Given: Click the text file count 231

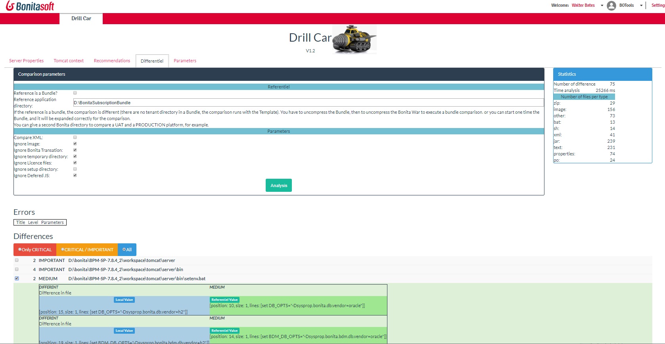Looking at the screenshot, I should click(x=611, y=147).
